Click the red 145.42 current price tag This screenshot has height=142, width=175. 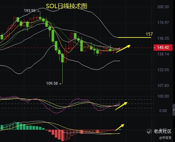point(163,48)
